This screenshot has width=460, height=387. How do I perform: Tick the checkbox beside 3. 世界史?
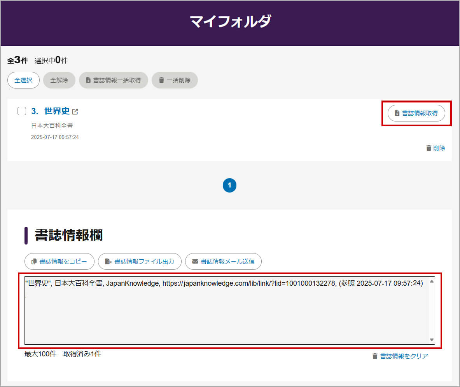pyautogui.click(x=22, y=111)
